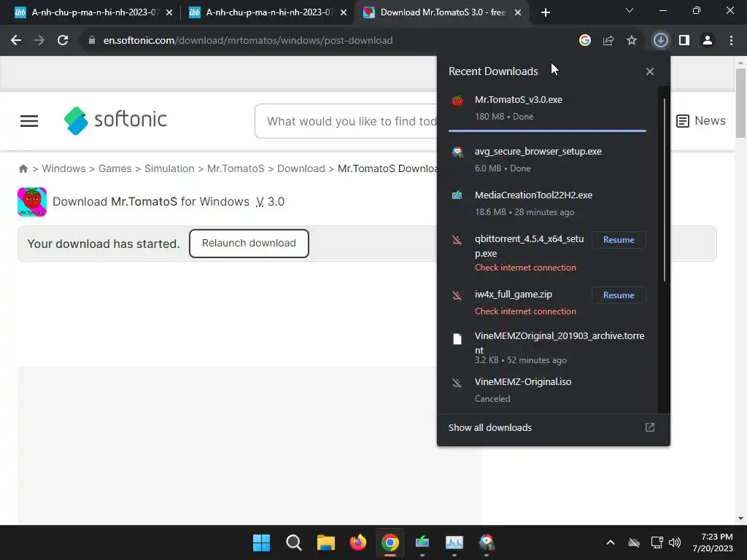Click the downloads list scrollbar
Viewport: 747px width, 560px height.
click(x=664, y=190)
